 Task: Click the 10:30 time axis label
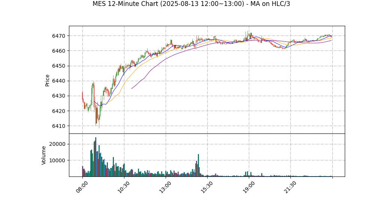123,187
